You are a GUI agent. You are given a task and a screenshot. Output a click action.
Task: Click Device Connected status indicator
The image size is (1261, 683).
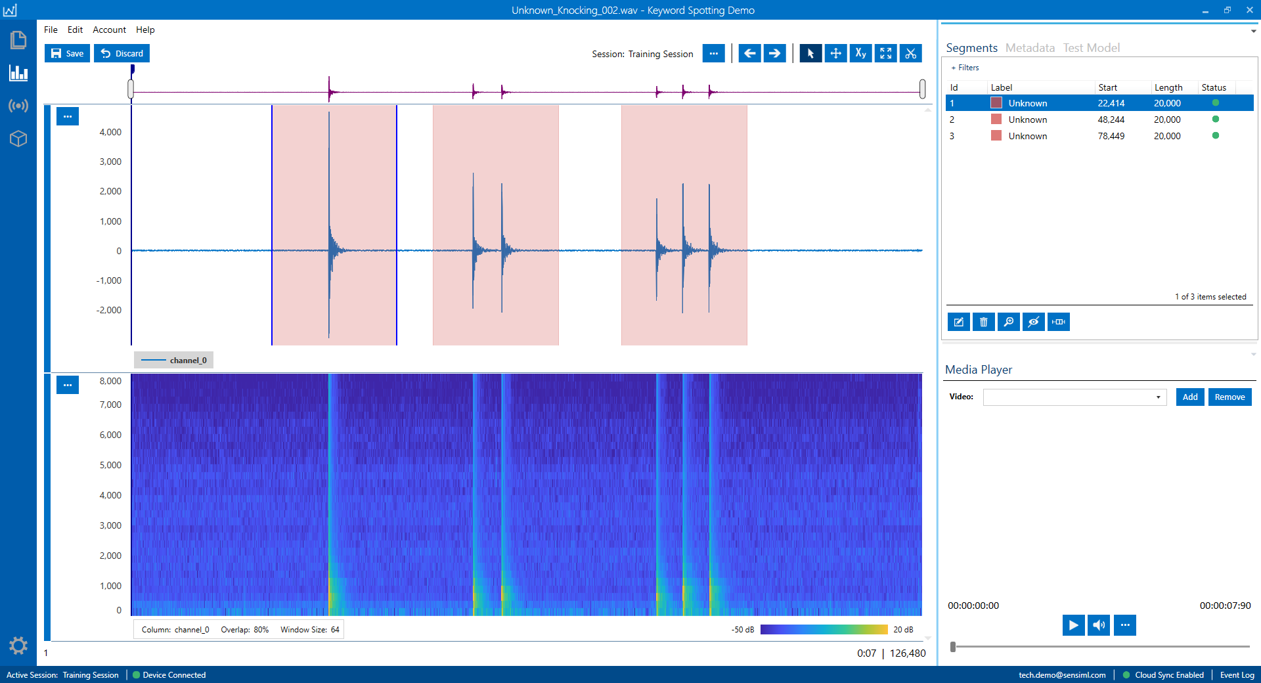tap(169, 674)
